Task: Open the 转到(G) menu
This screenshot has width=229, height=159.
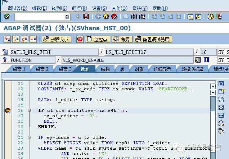Action: 59,8
